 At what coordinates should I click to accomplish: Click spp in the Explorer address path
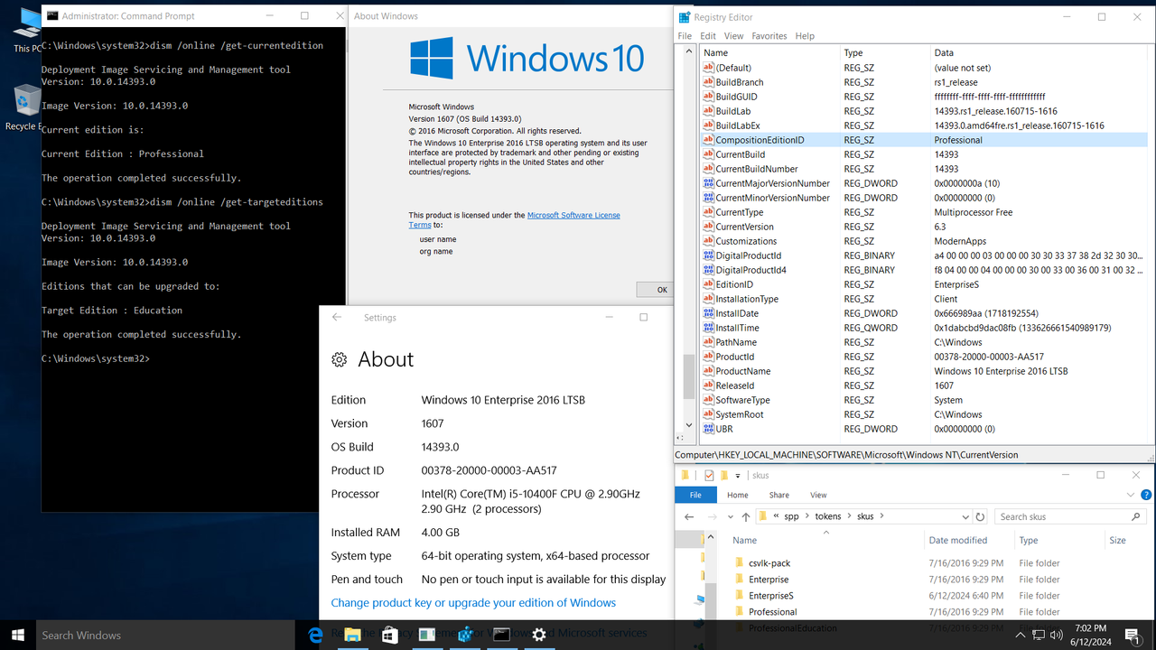coord(791,516)
